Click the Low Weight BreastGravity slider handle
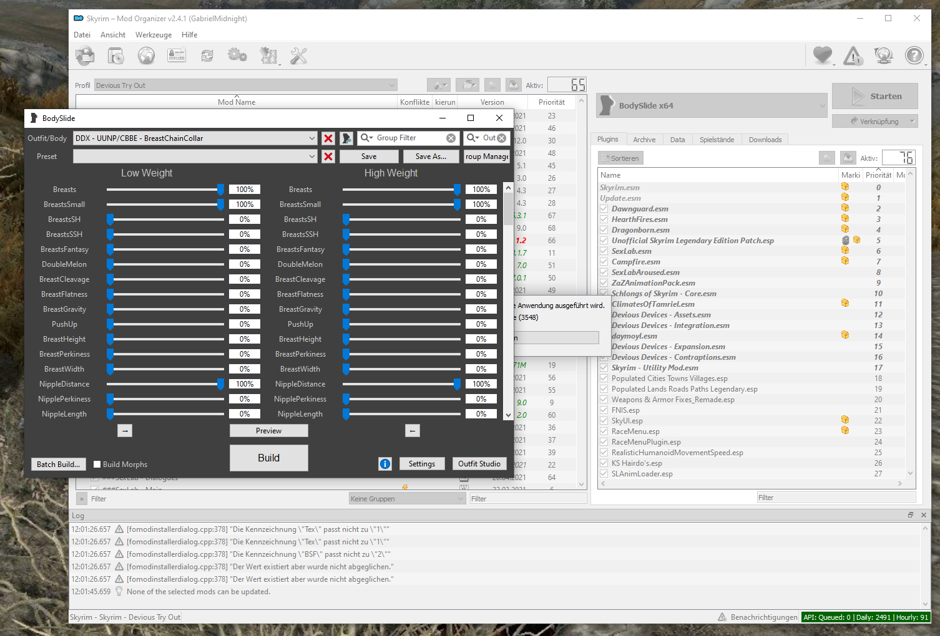 pos(110,309)
